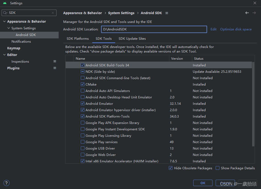Click the search magnifier icon
The height and width of the screenshot is (189, 261).
click(5, 13)
